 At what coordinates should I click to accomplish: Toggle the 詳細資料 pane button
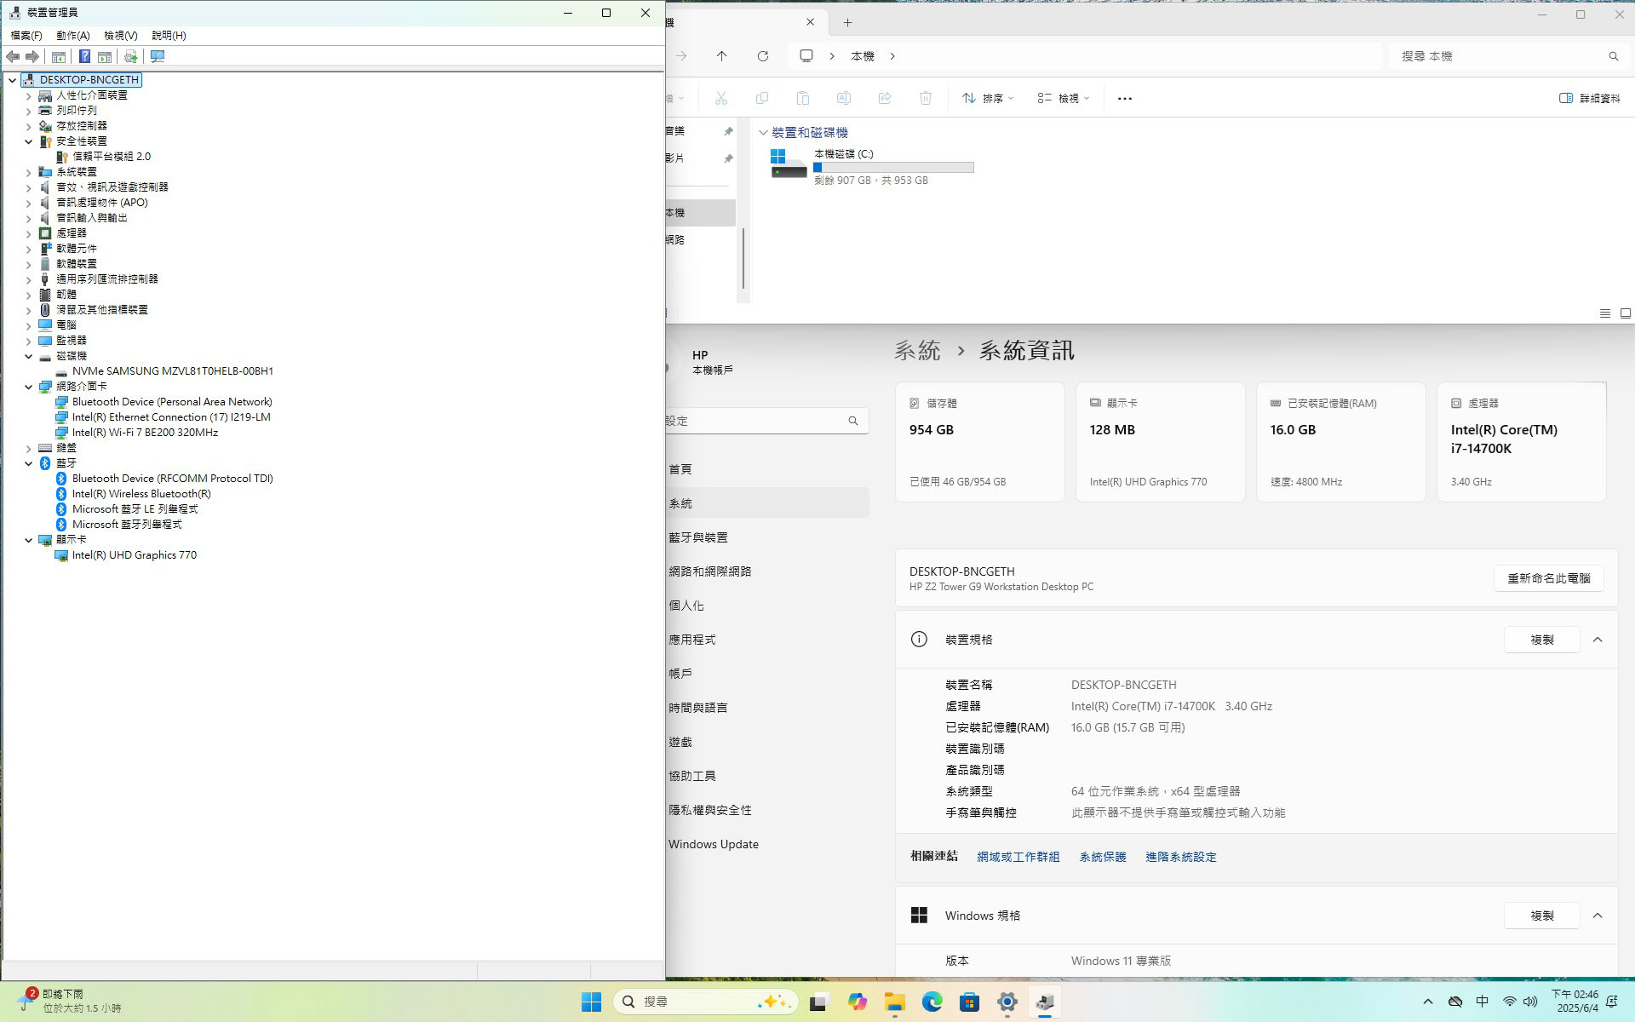1589,98
